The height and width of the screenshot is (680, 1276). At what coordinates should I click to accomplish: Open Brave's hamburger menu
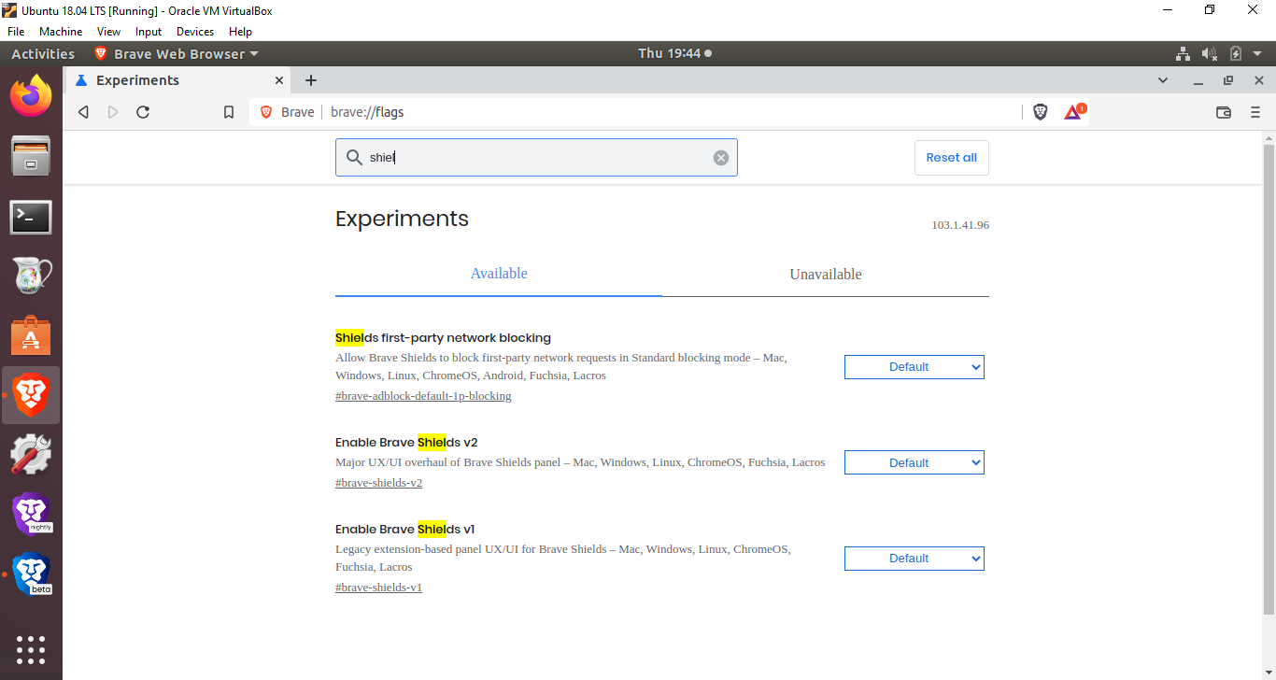click(x=1255, y=111)
